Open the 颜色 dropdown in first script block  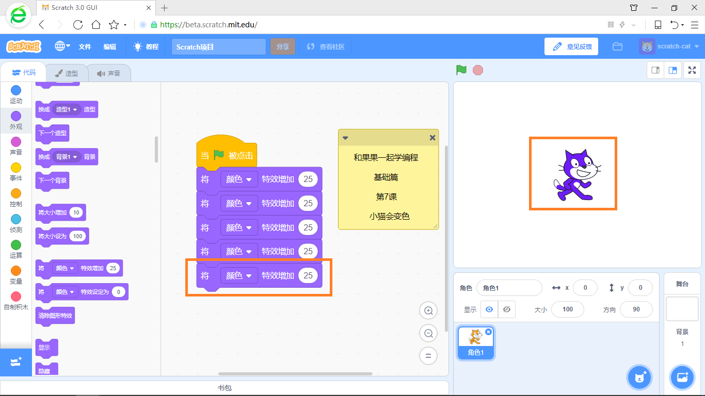pos(239,179)
